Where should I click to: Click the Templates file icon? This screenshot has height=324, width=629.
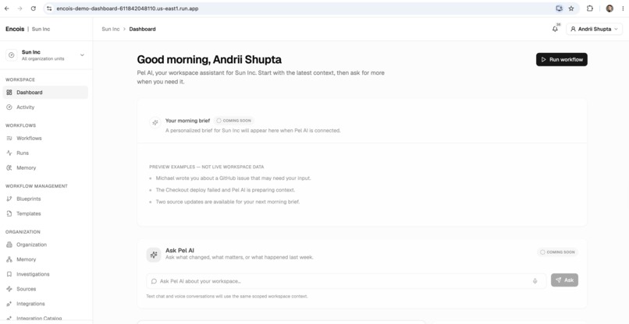coord(9,213)
